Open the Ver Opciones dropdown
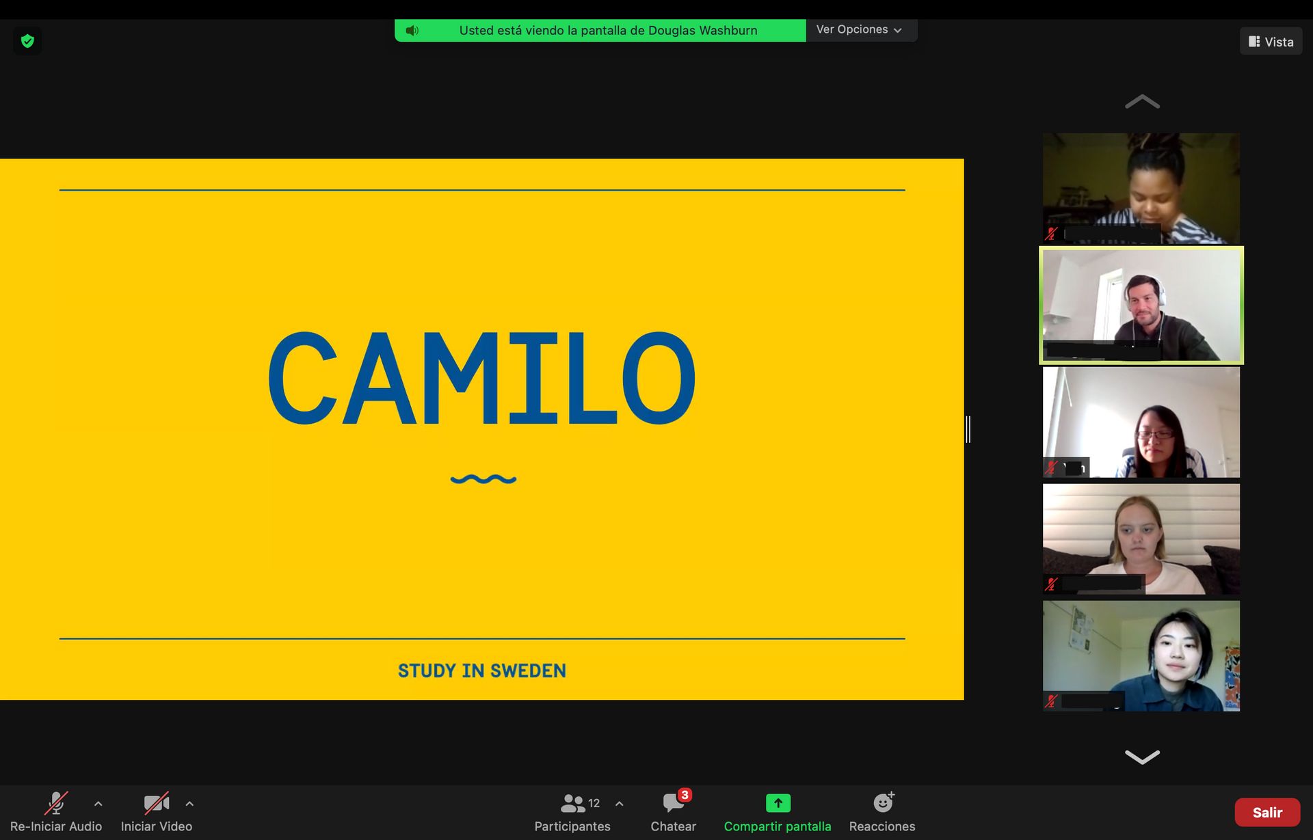1313x840 pixels. [860, 30]
